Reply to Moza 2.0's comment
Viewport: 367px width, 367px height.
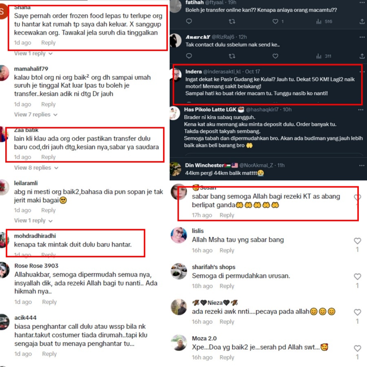tap(227, 357)
